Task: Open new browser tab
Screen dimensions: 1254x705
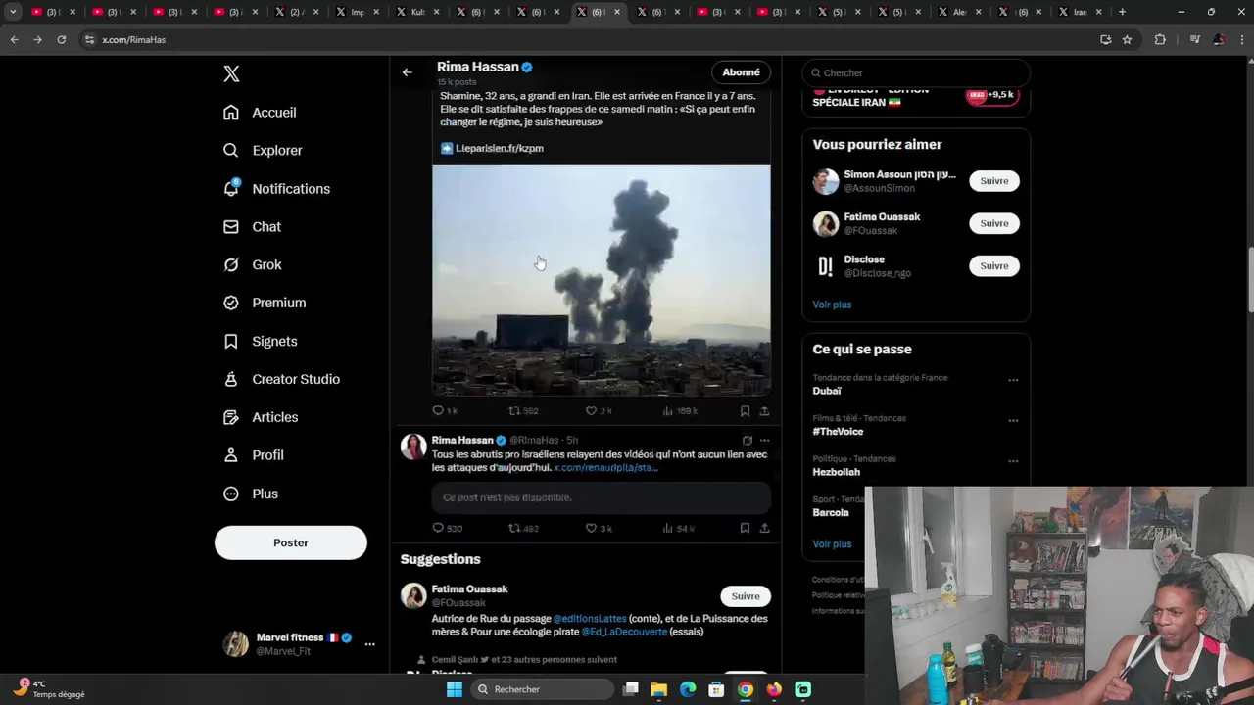Action: (x=1122, y=12)
